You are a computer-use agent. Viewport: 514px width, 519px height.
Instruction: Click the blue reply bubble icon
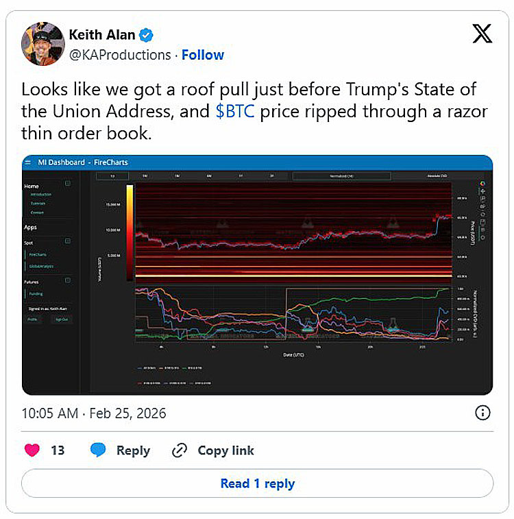coord(98,450)
